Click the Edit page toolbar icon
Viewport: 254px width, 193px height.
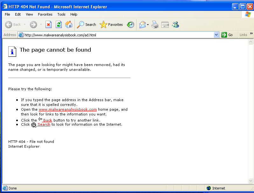(165, 25)
